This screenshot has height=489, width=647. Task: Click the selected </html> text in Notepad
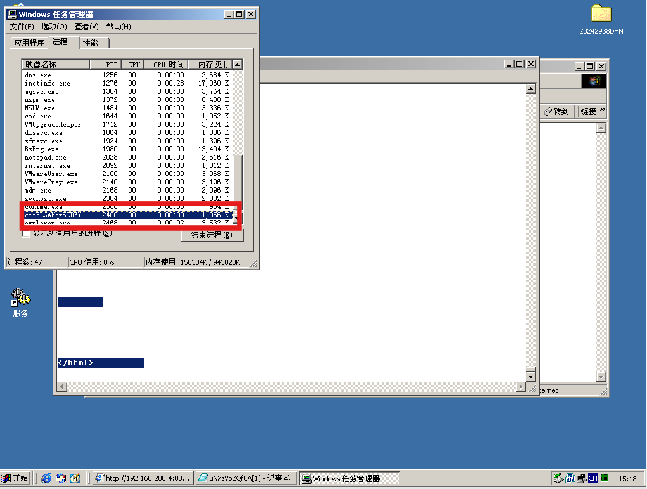75,363
